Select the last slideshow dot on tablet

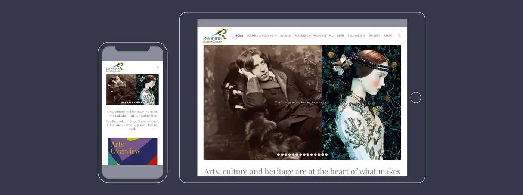[326, 155]
